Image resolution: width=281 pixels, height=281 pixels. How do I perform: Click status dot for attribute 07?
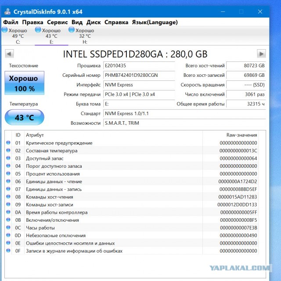8,189
